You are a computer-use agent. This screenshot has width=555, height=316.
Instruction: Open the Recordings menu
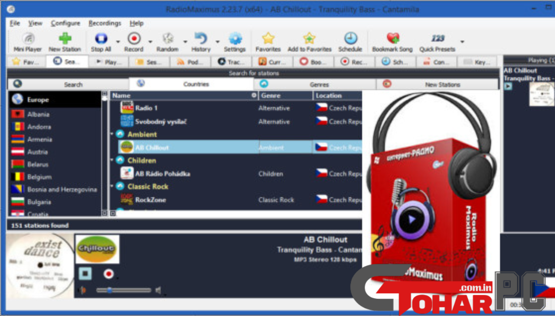(105, 23)
